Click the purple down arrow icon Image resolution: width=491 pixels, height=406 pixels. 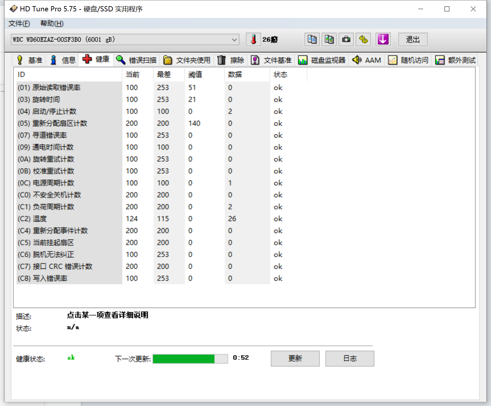[383, 40]
